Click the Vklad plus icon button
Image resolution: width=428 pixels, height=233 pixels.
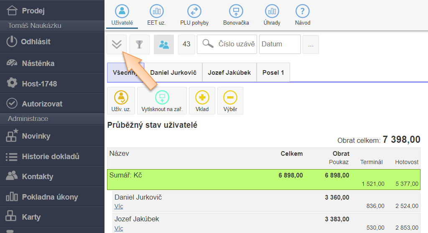[x=202, y=101]
